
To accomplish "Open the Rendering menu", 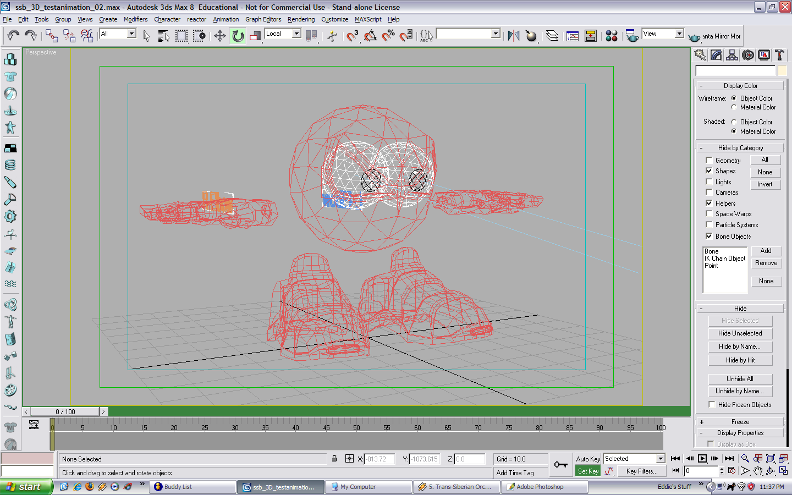I will click(x=301, y=19).
